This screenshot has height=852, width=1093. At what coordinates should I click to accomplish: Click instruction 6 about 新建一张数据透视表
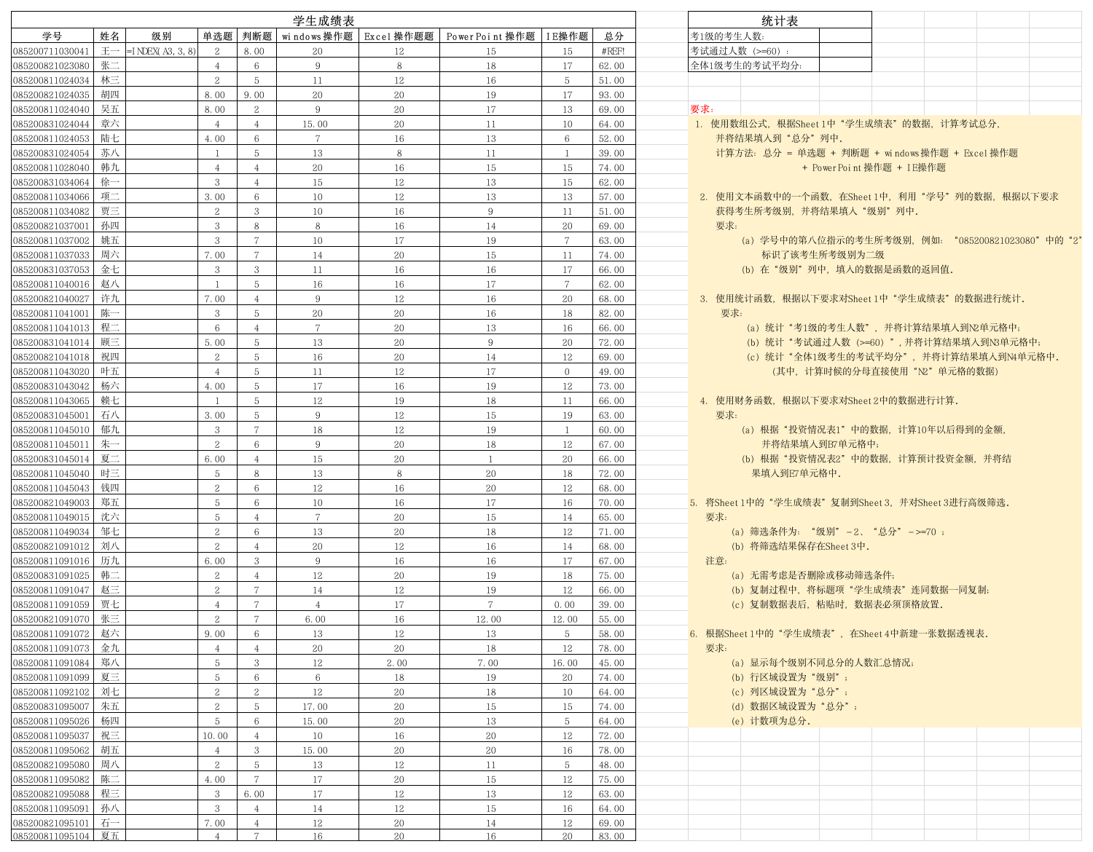(x=840, y=634)
